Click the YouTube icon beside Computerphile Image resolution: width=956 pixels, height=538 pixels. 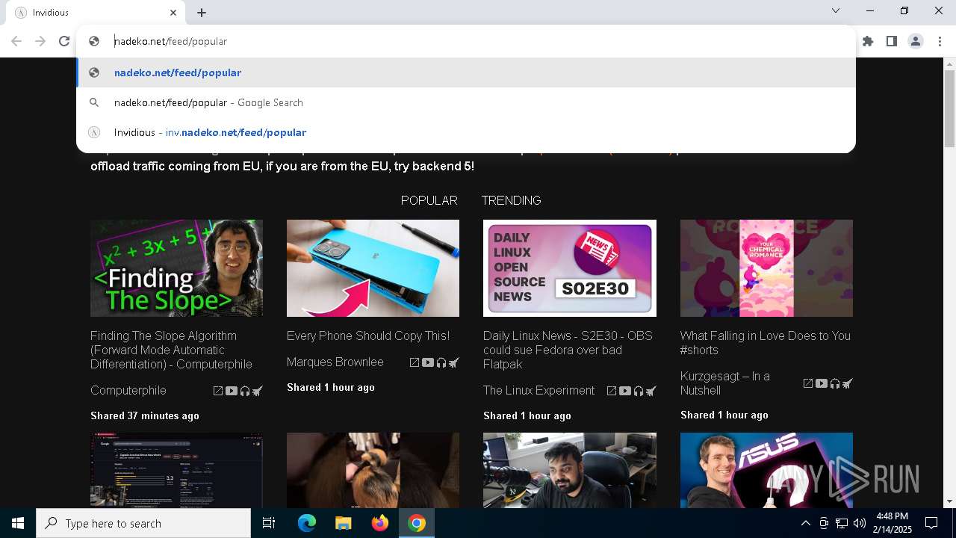(232, 391)
